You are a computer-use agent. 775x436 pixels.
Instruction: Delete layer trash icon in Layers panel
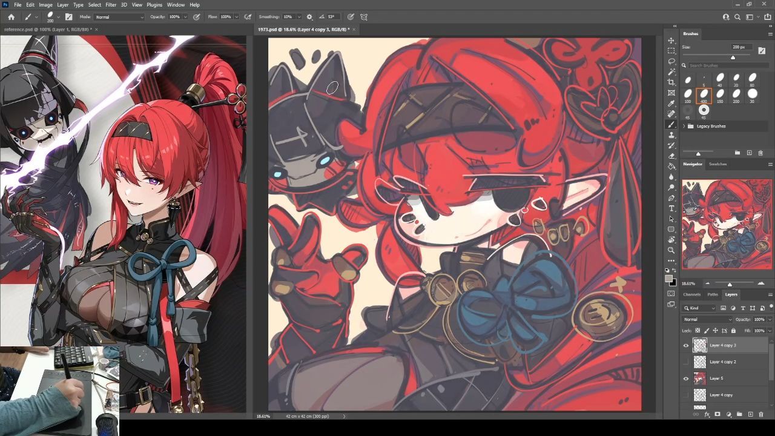click(761, 414)
